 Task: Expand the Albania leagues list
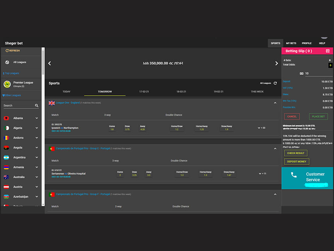click(37, 118)
